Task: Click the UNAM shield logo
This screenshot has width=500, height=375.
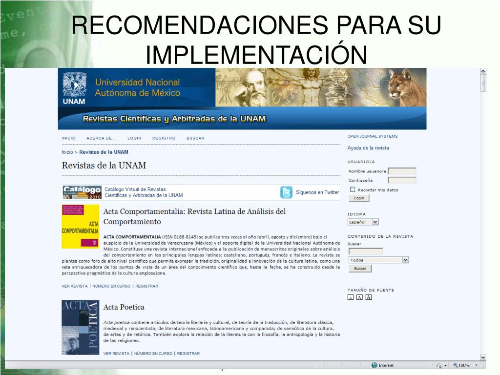Action: [x=75, y=84]
